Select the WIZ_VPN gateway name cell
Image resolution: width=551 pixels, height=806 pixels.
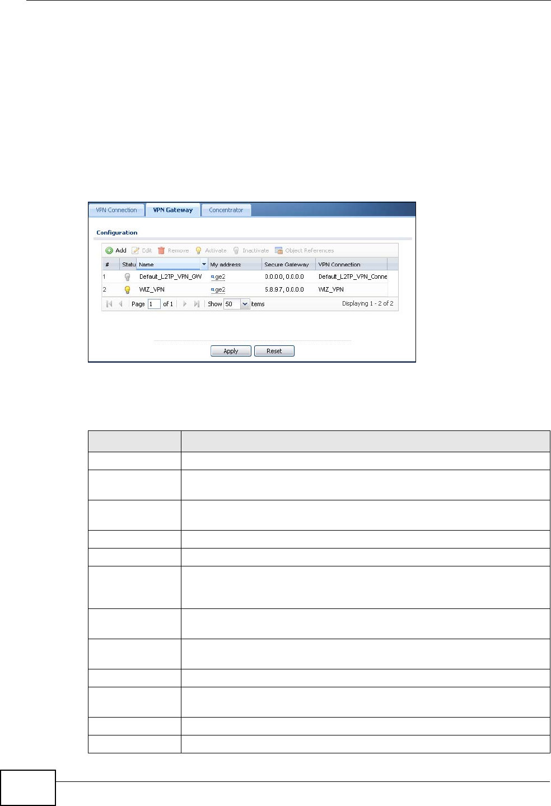(152, 290)
